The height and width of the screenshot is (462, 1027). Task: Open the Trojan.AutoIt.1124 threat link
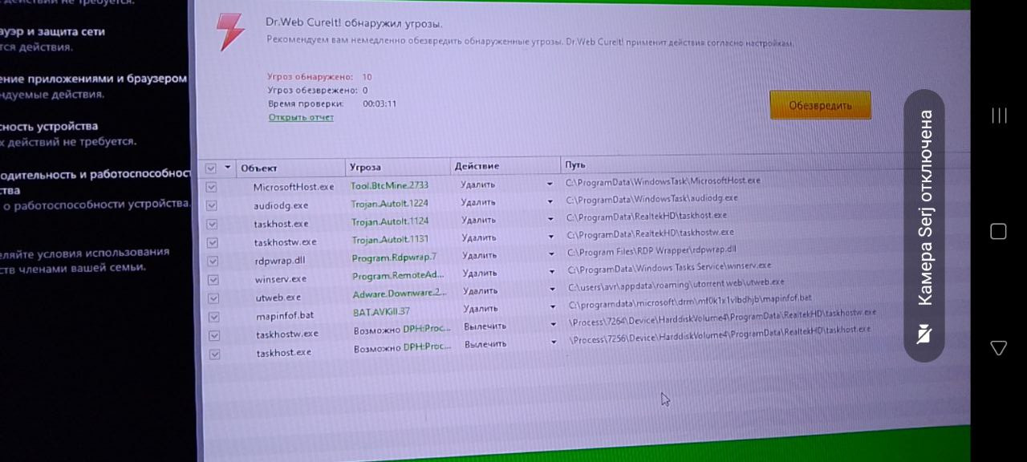[390, 221]
